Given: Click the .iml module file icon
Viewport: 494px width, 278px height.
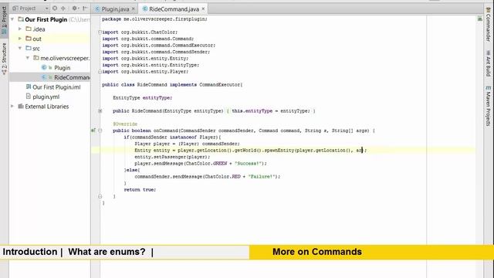Looking at the screenshot, I should (x=29, y=86).
